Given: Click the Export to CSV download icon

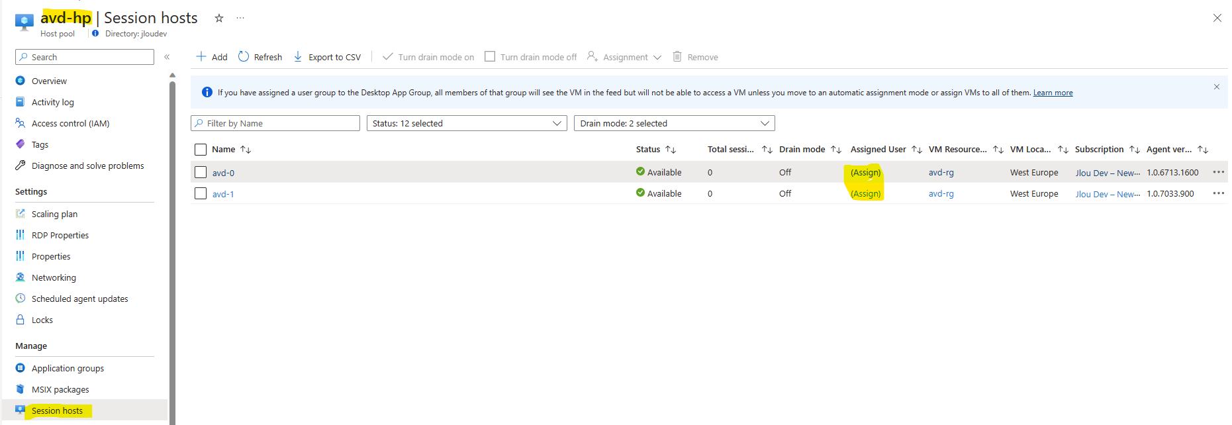Looking at the screenshot, I should pyautogui.click(x=298, y=57).
